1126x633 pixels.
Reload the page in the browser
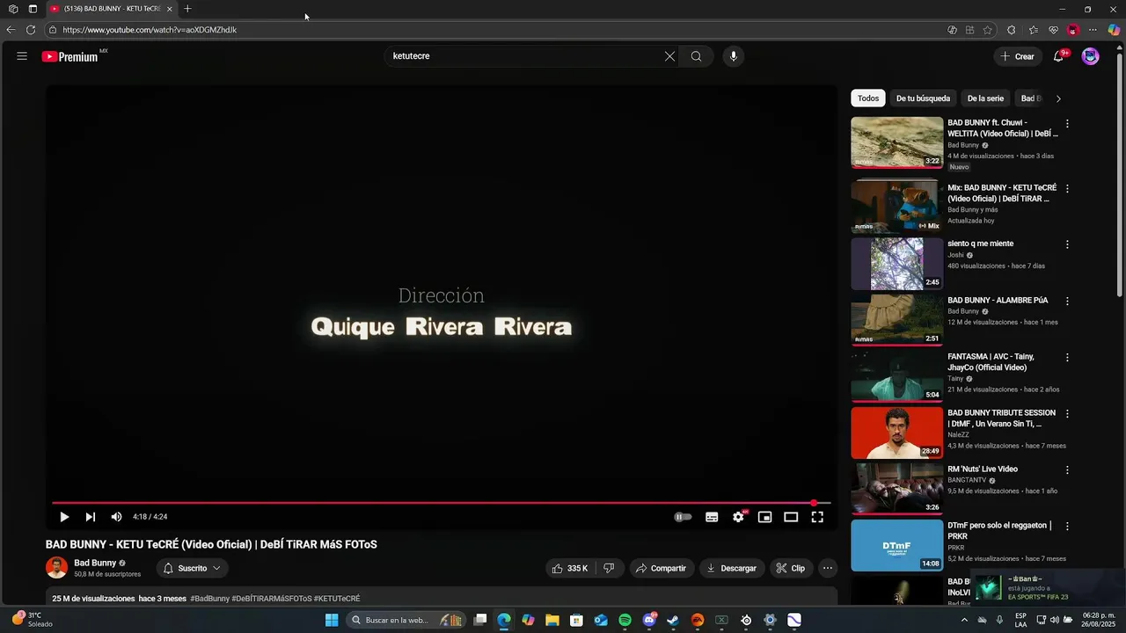pos(31,30)
